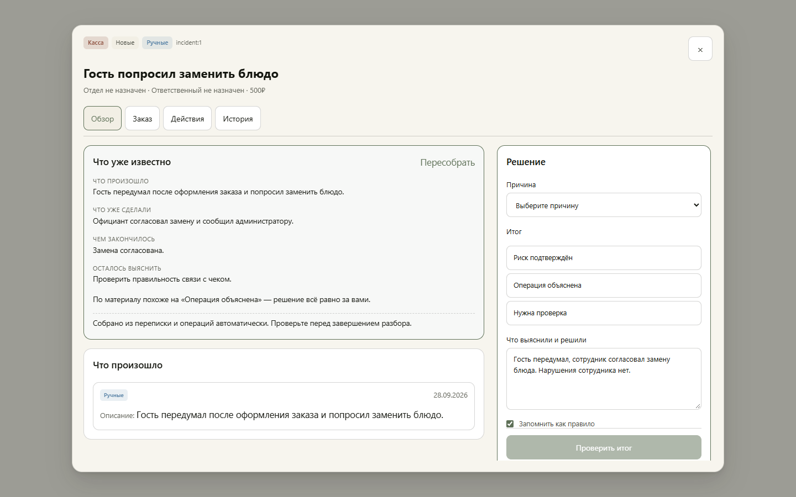Select the Нужна проверка outcome
This screenshot has height=497, width=796.
click(x=604, y=313)
